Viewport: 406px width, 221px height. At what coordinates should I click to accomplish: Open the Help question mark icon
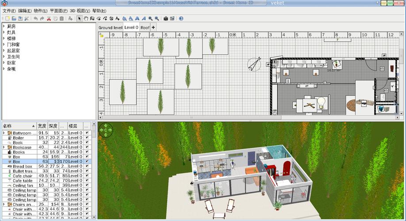tap(181, 19)
